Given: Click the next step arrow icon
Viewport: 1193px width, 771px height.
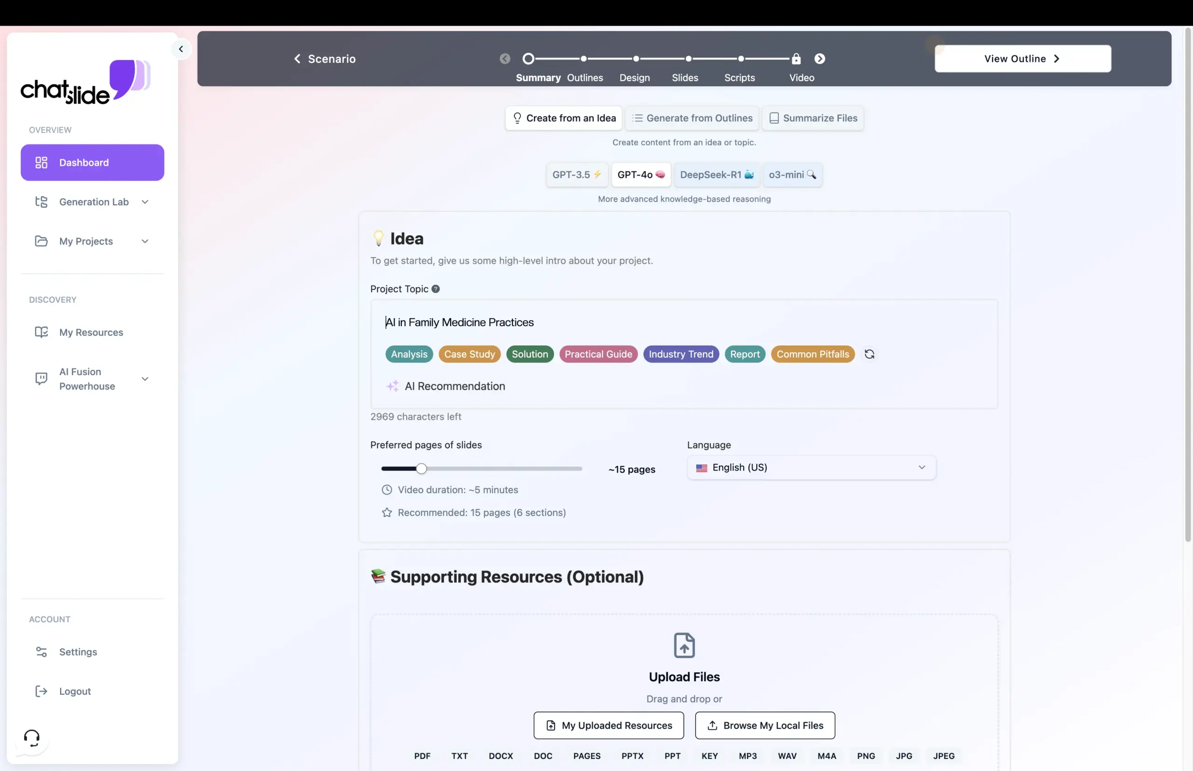Looking at the screenshot, I should coord(819,59).
